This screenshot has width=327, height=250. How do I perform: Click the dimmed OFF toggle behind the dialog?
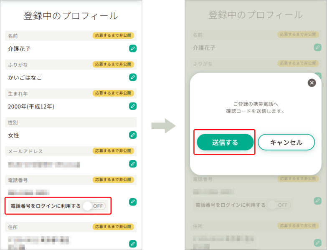(x=279, y=205)
